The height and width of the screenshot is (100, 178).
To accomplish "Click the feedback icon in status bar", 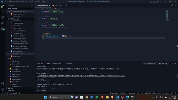I will 172,93.
